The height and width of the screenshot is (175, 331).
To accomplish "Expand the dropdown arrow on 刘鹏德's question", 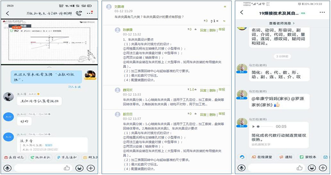I will [225, 7].
